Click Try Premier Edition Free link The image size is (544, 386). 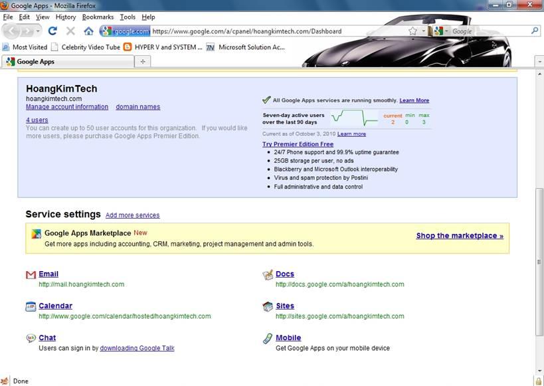pyautogui.click(x=298, y=144)
